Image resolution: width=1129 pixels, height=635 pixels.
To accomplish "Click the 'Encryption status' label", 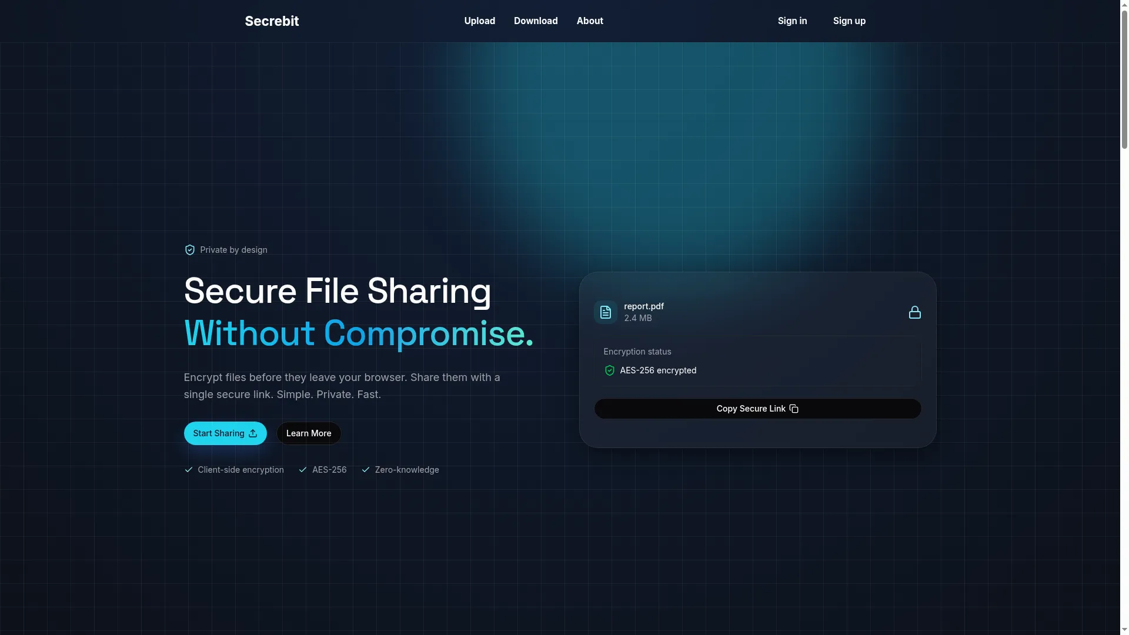I will point(637,352).
